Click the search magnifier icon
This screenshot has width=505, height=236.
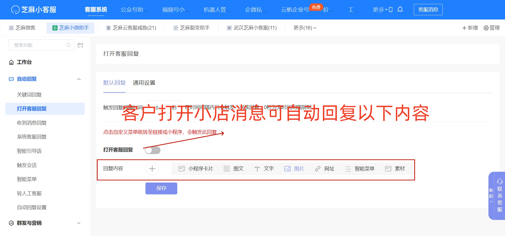coord(68,45)
